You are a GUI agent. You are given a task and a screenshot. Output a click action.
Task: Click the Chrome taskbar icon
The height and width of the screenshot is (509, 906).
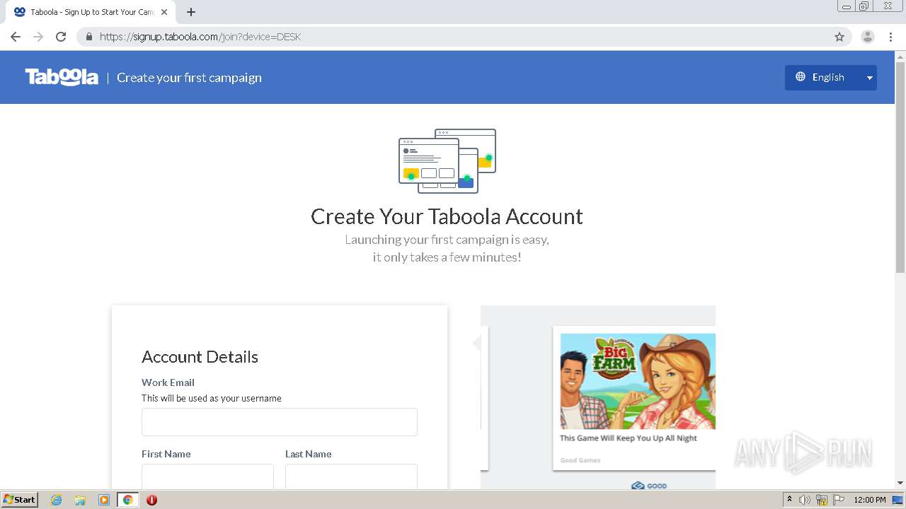(127, 500)
